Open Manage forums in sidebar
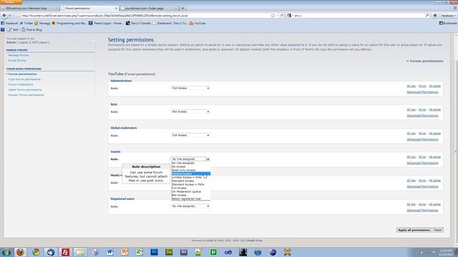 tap(19, 55)
